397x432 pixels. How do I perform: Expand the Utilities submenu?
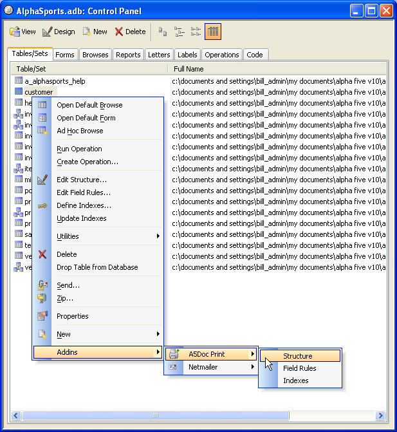coord(98,236)
